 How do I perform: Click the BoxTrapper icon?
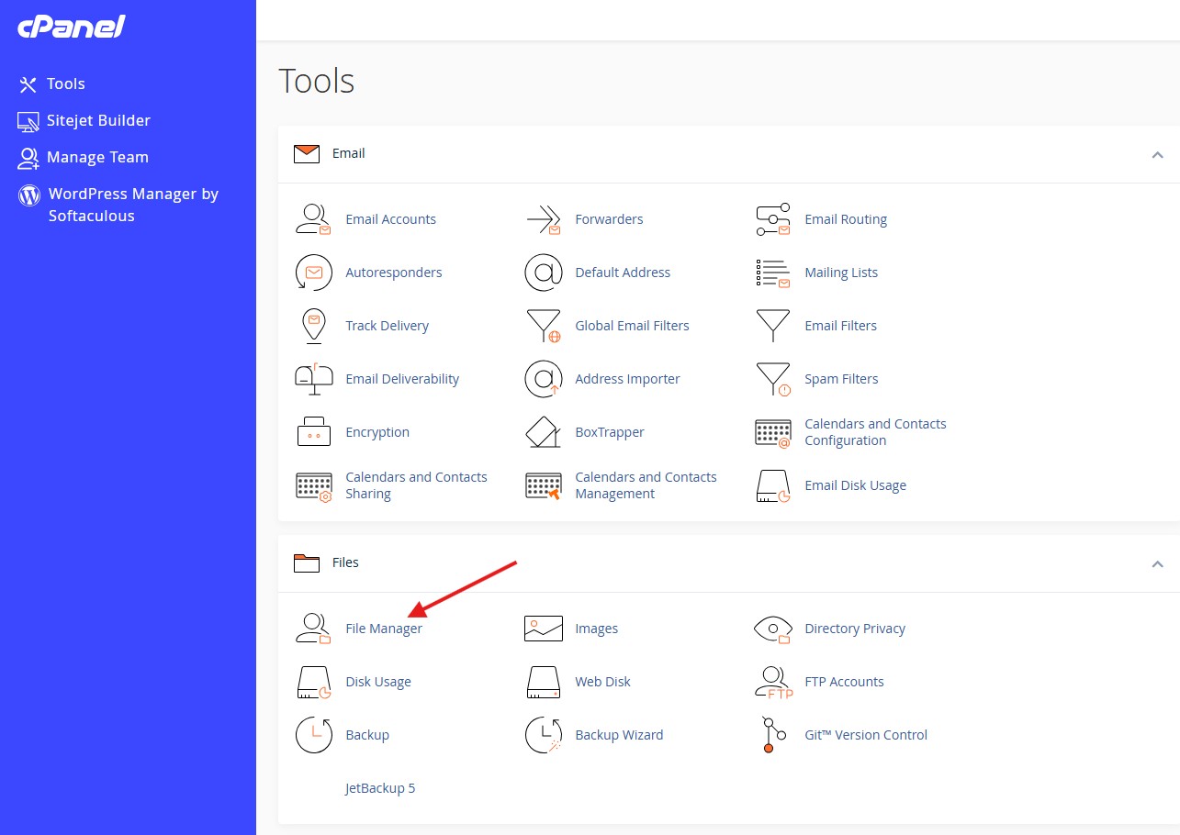point(543,432)
